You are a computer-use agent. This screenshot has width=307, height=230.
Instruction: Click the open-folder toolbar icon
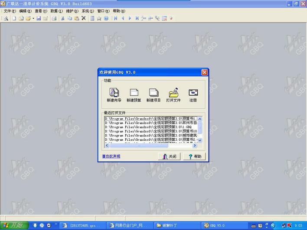pyautogui.click(x=28, y=18)
